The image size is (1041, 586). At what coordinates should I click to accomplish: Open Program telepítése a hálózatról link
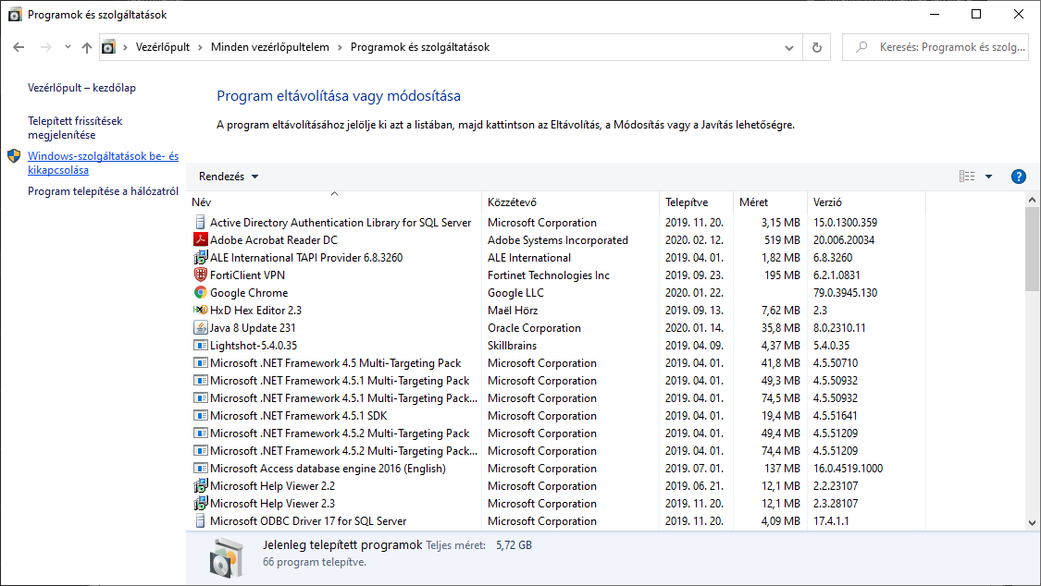pyautogui.click(x=103, y=191)
